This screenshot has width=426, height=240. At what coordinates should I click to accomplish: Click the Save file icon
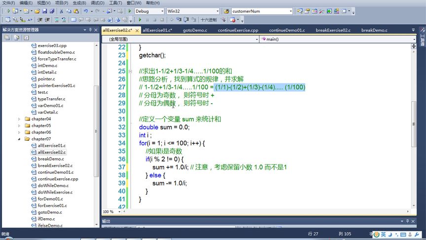[44, 11]
